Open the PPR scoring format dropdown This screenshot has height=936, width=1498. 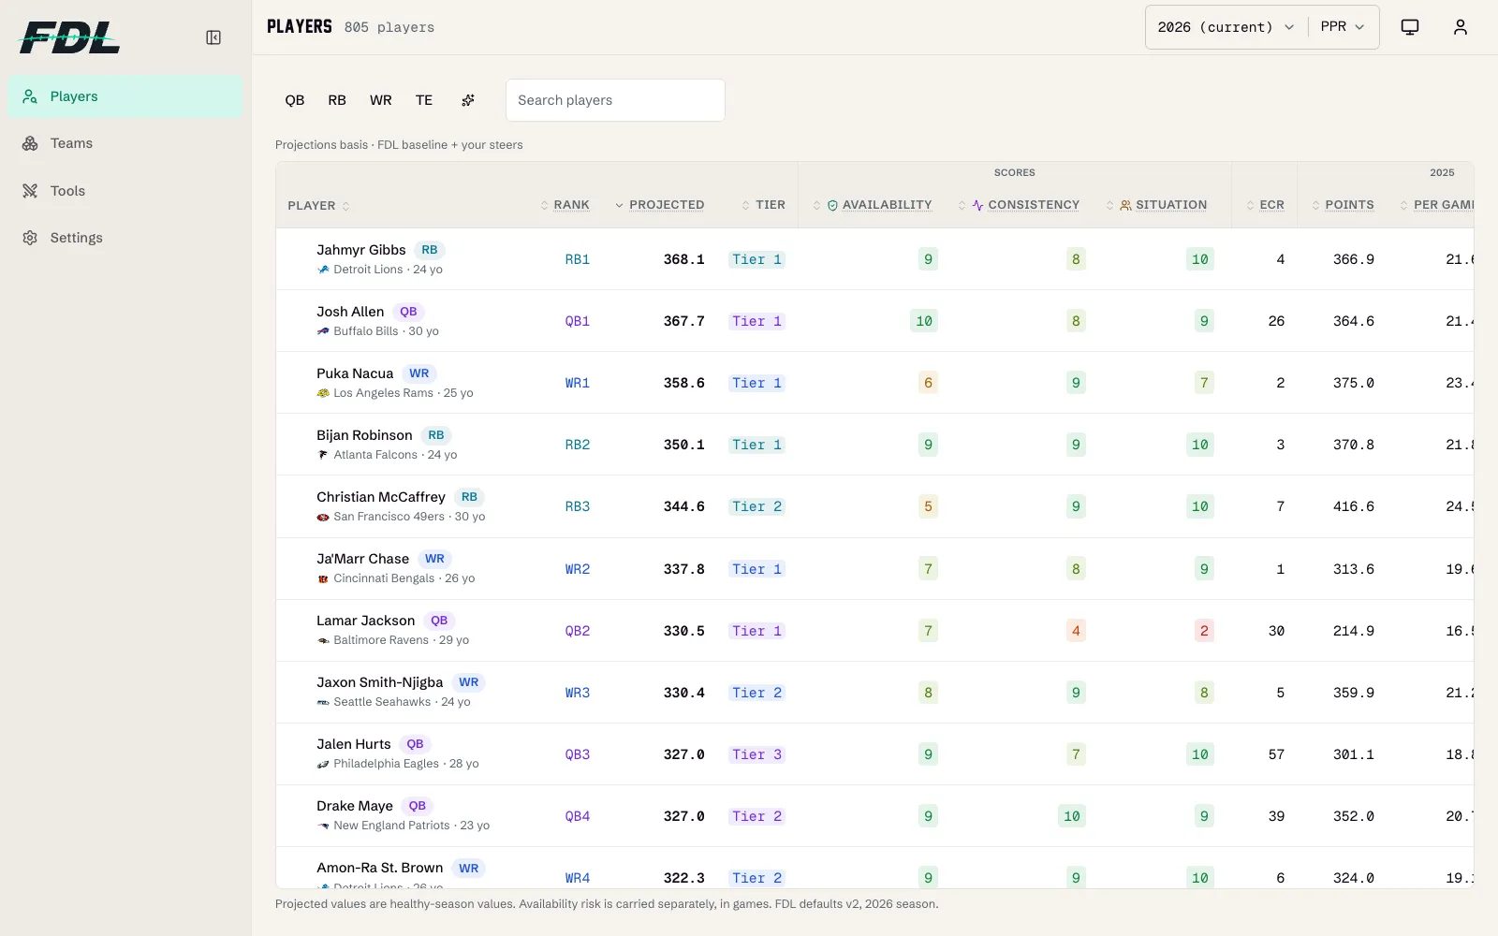click(1343, 27)
